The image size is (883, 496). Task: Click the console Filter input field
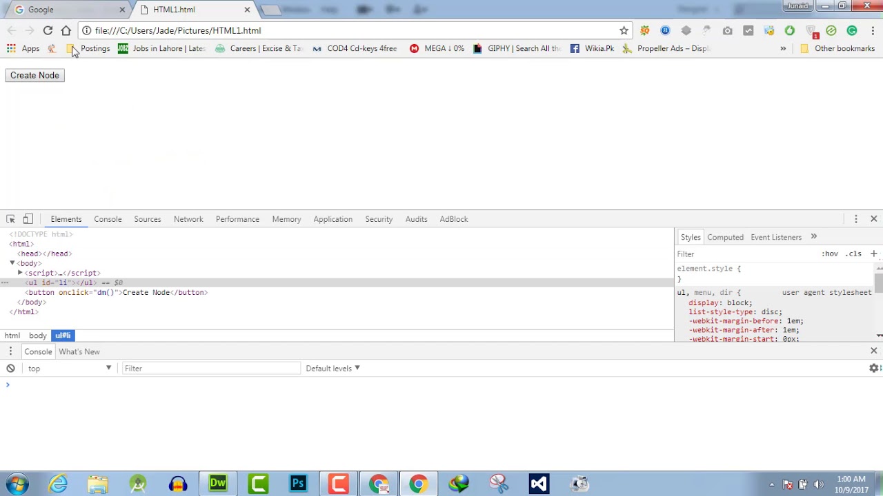(x=211, y=369)
